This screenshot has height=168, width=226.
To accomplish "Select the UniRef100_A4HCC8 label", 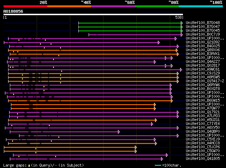I will 203,143.
